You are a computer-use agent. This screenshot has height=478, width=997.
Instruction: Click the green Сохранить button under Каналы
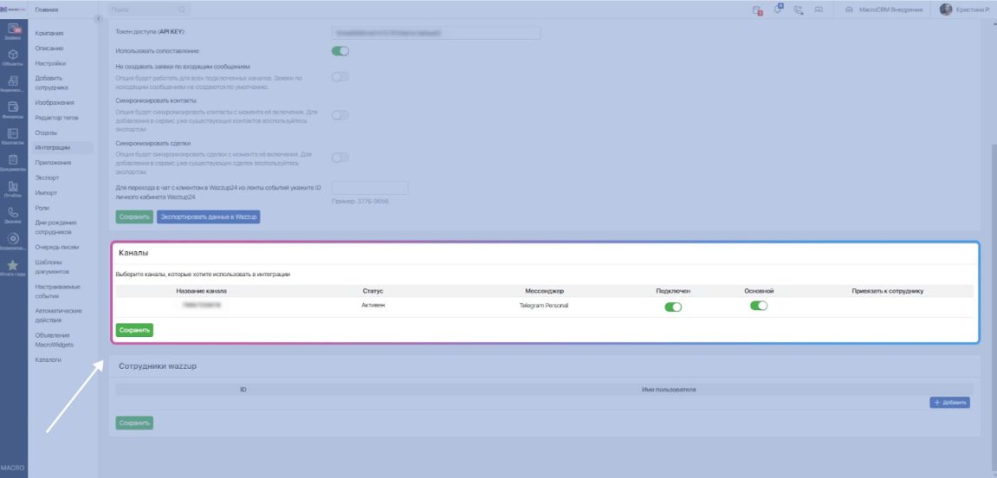[134, 330]
